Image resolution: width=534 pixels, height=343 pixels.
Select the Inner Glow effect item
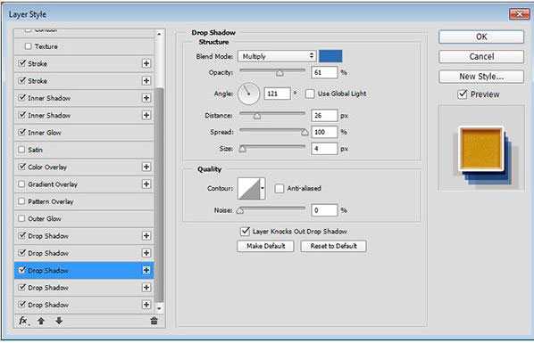point(84,133)
